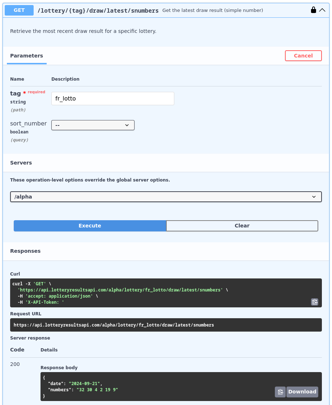The image size is (332, 405).
Task: Copy the curl command to clipboard
Action: 315,302
